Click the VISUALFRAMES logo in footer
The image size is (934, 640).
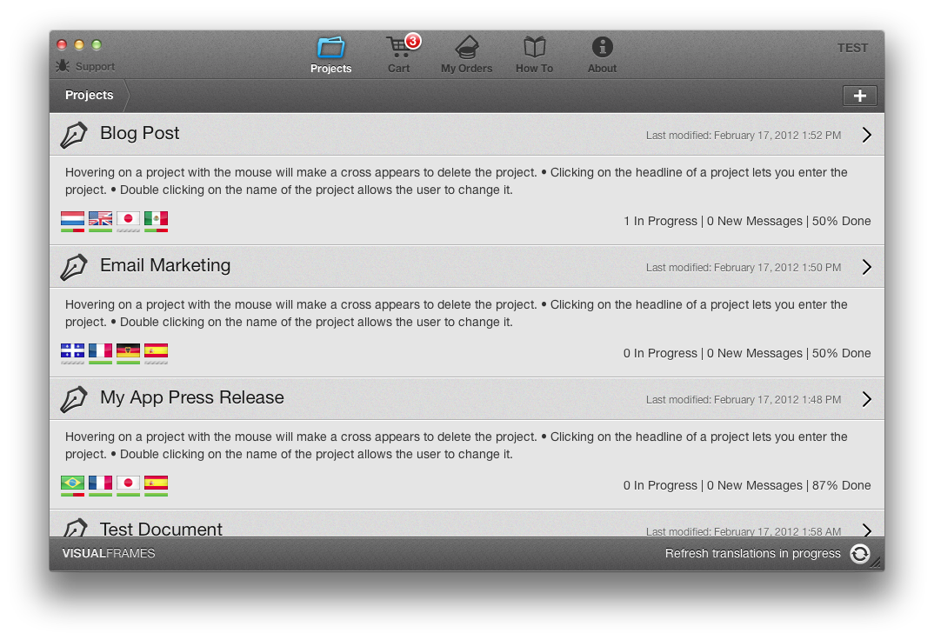coord(109,554)
